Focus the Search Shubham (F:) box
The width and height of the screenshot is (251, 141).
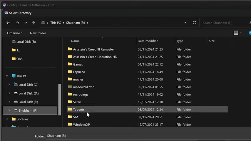(226, 23)
